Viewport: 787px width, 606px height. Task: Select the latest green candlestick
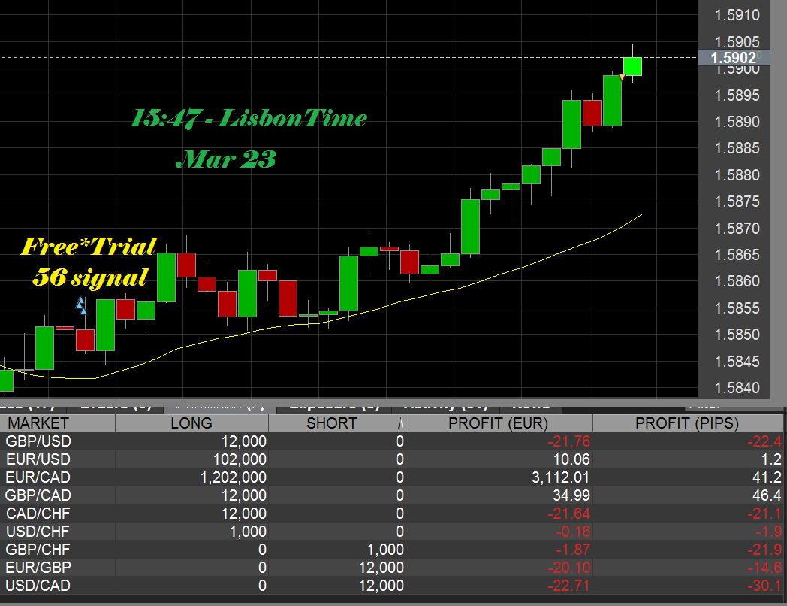click(x=635, y=66)
